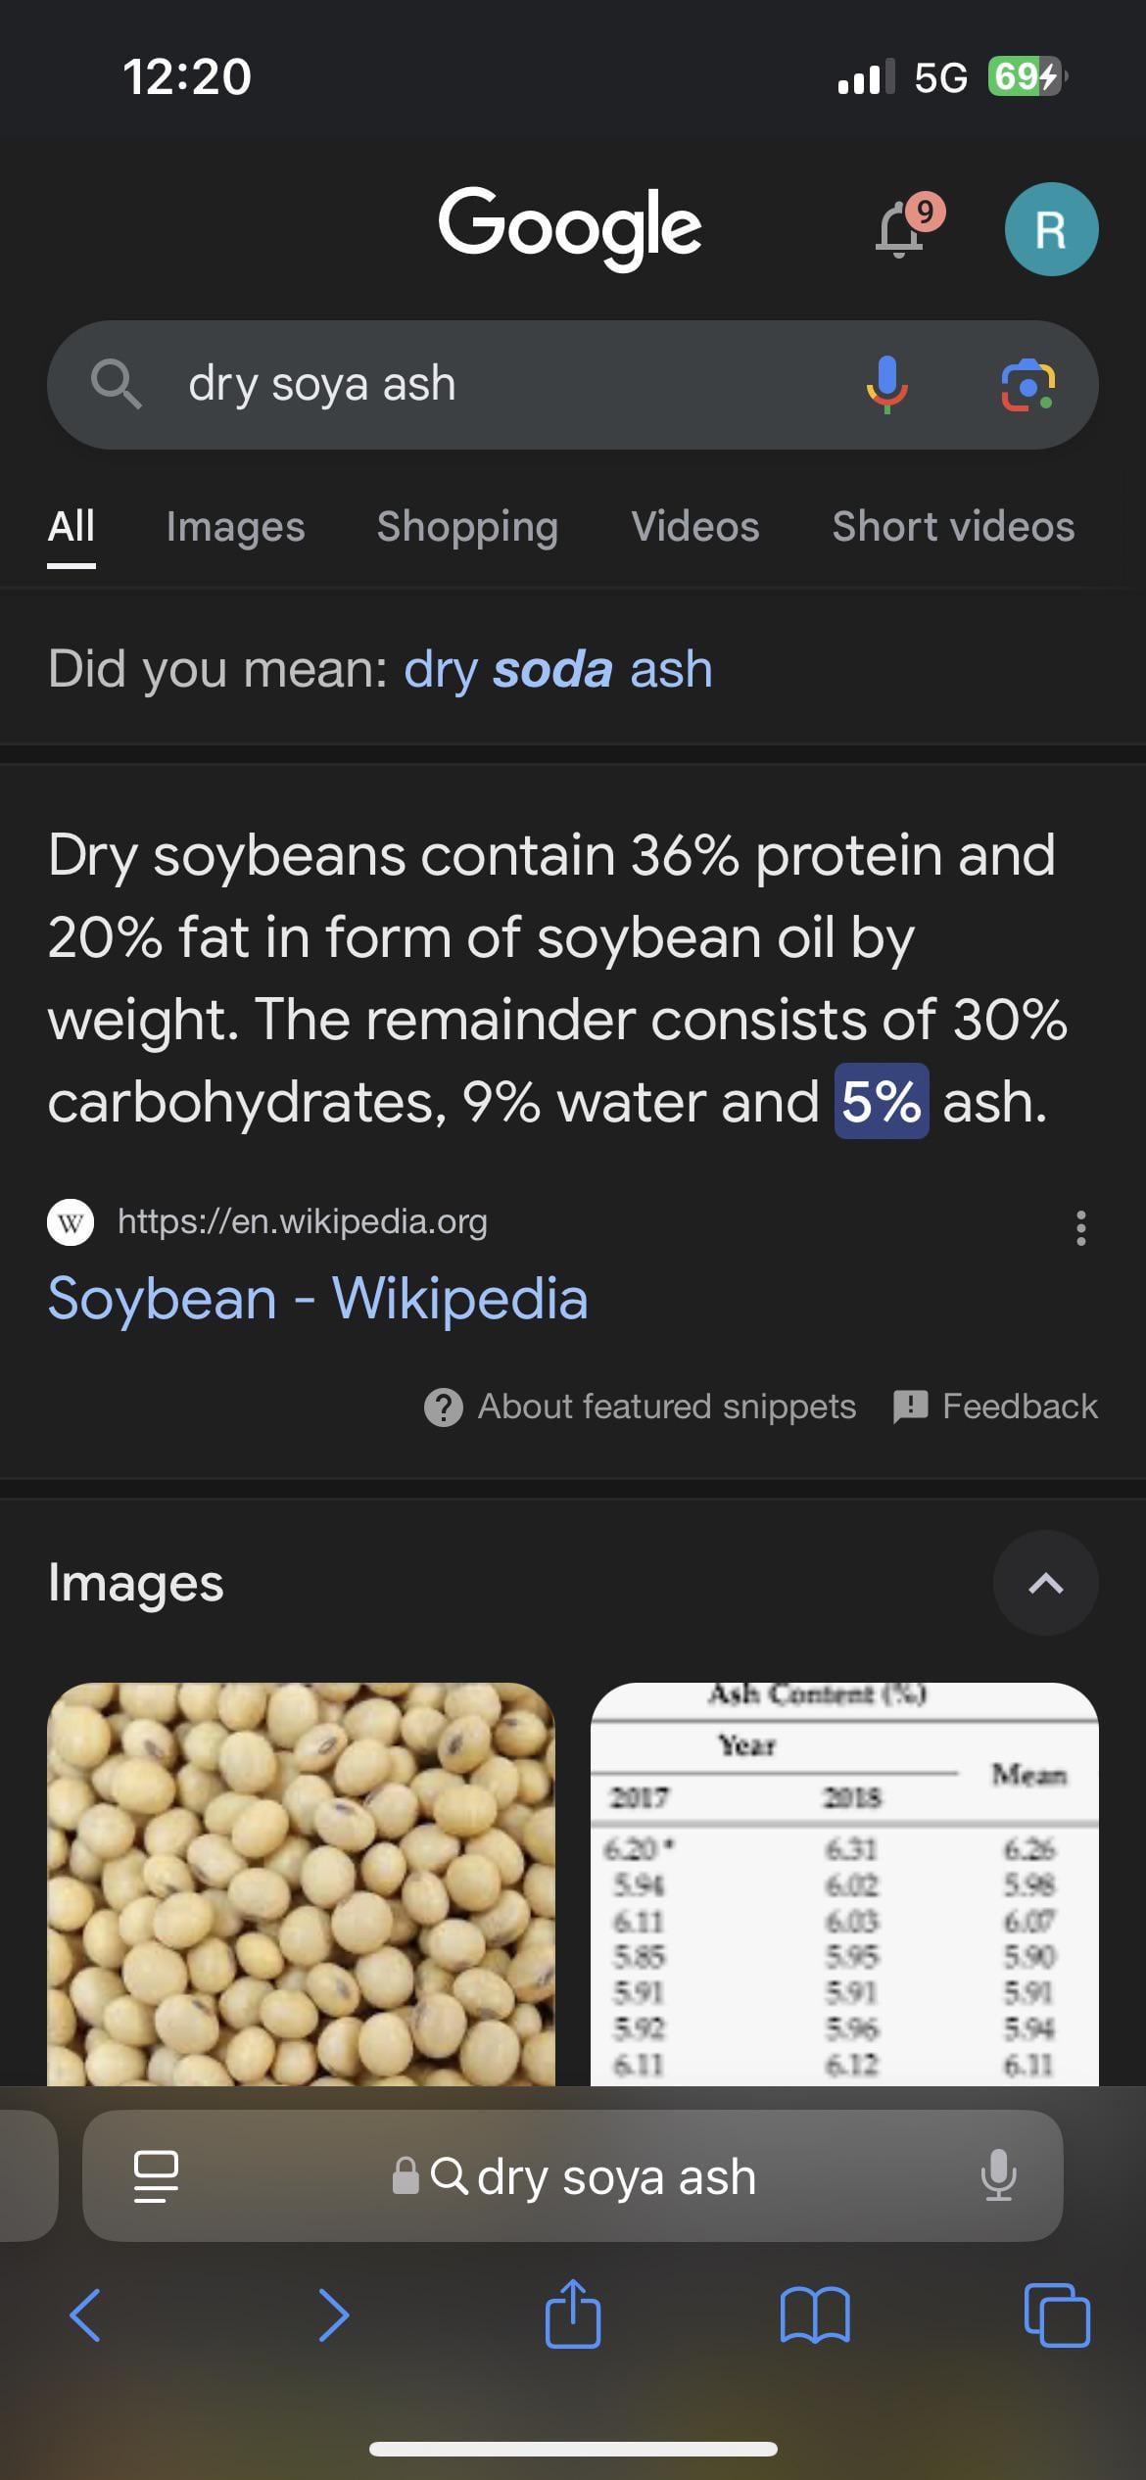Go back to previous page

pos(86,2314)
